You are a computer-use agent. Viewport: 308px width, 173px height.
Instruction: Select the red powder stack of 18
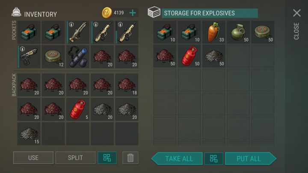click(x=127, y=85)
